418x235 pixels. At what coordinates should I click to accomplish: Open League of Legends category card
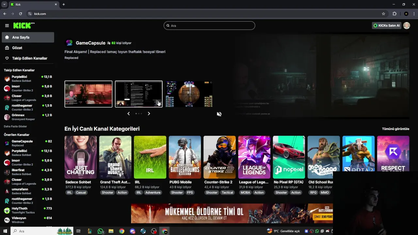click(254, 157)
